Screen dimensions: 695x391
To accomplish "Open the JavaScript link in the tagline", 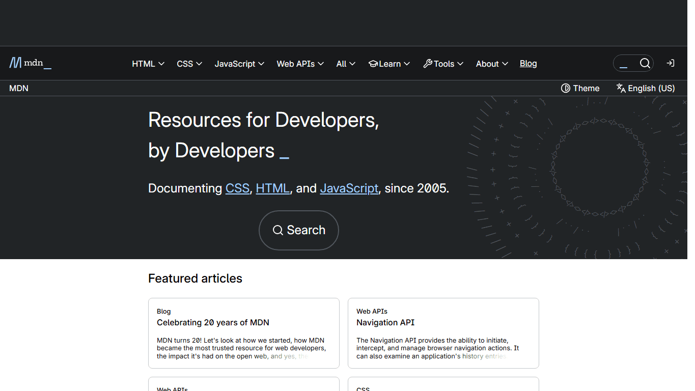I will click(349, 188).
